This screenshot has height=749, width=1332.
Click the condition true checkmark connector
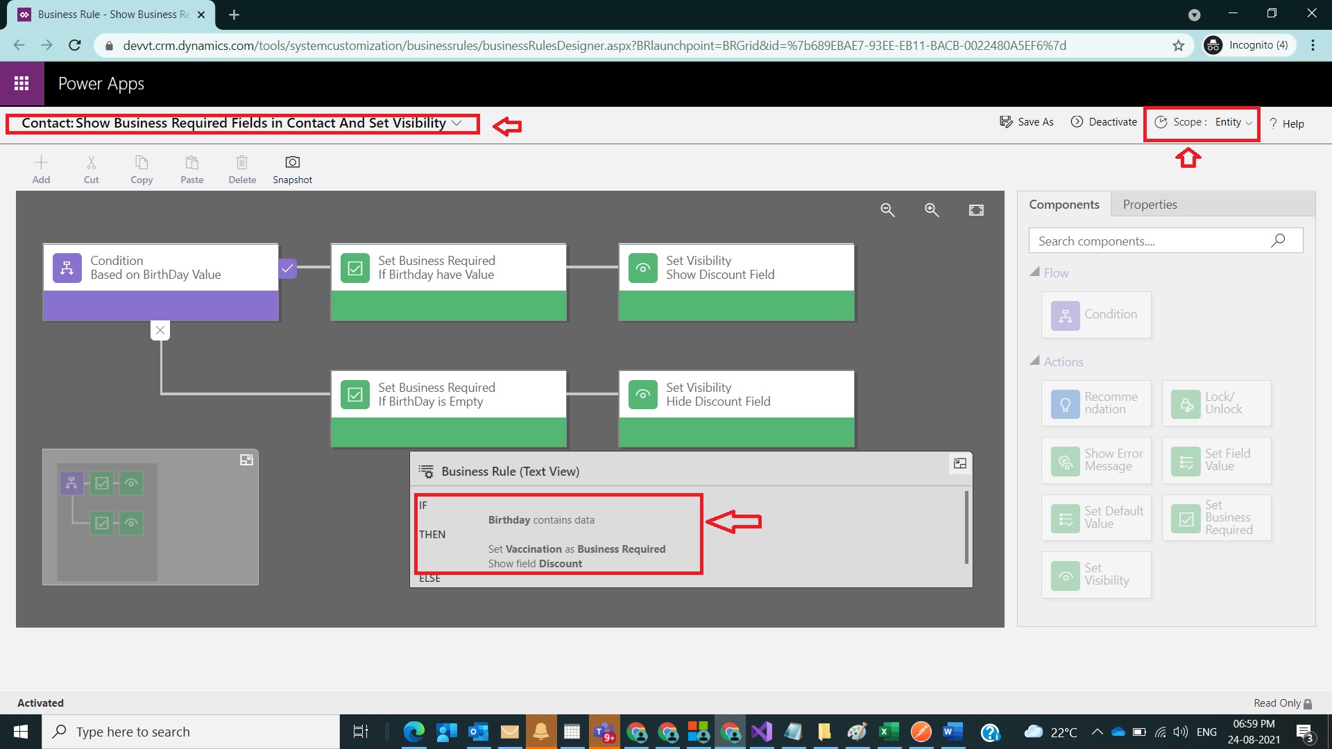pos(287,268)
